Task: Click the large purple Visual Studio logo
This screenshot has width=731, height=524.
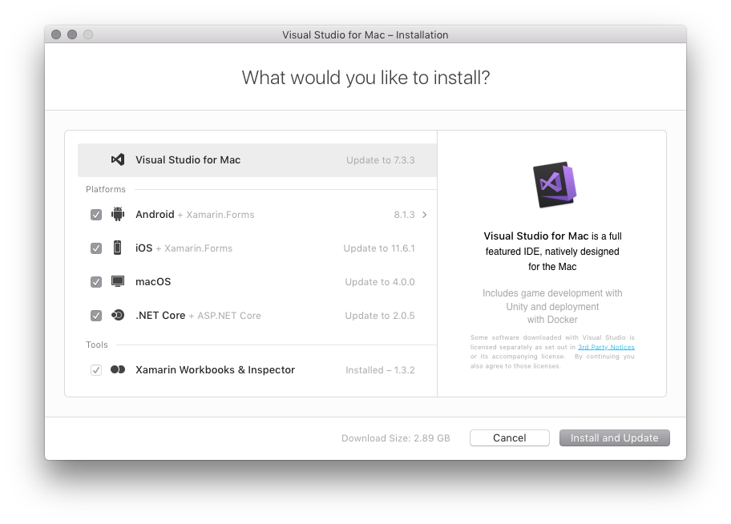Action: click(x=555, y=184)
